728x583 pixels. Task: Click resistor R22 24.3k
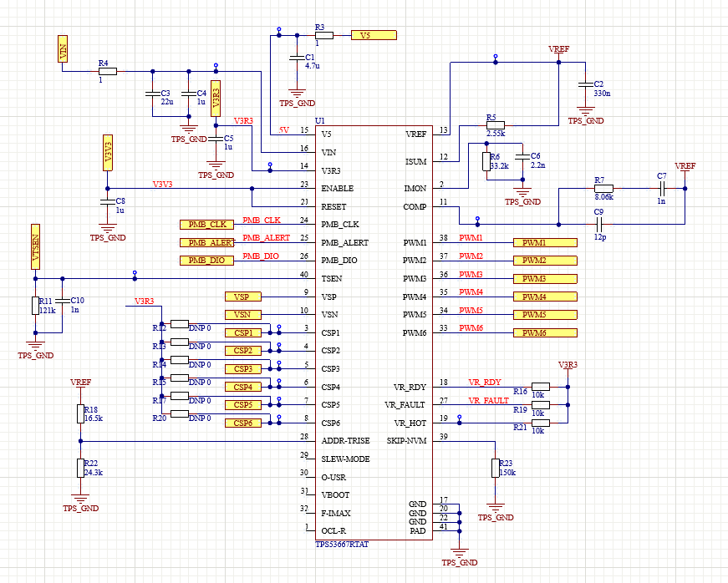(81, 468)
